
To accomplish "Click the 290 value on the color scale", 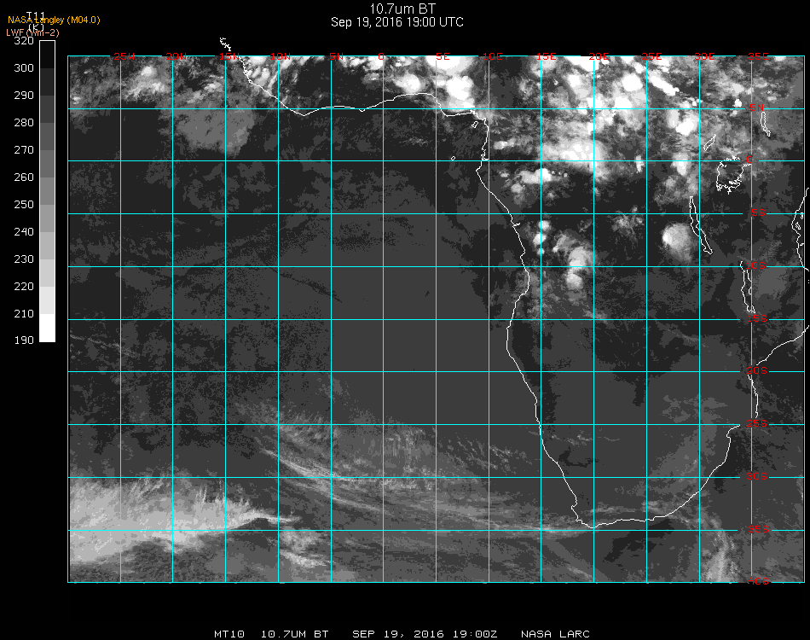I will 24,96.
